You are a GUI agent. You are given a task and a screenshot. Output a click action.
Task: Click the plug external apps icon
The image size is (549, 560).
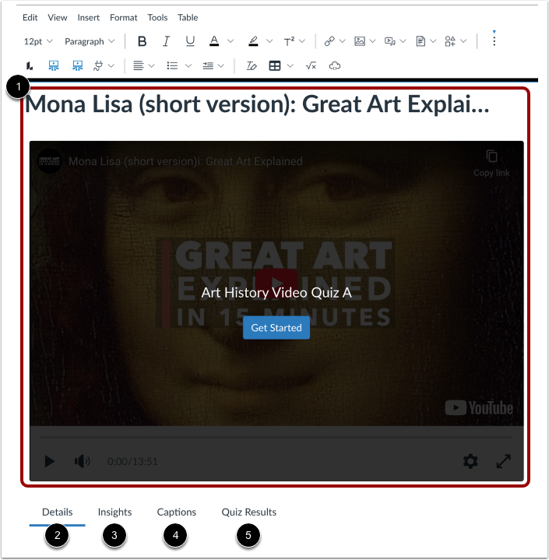pos(98,65)
